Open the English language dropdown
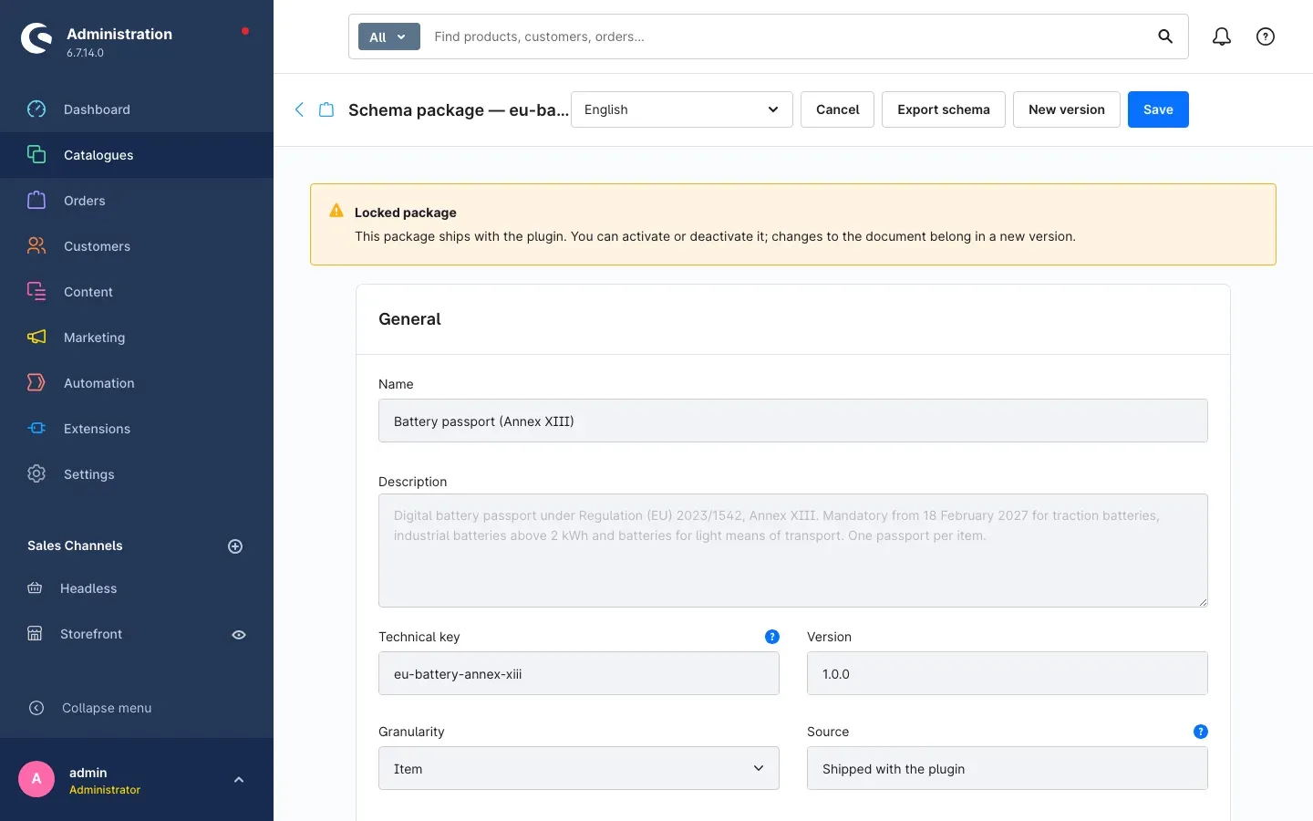The image size is (1313, 821). pyautogui.click(x=682, y=109)
